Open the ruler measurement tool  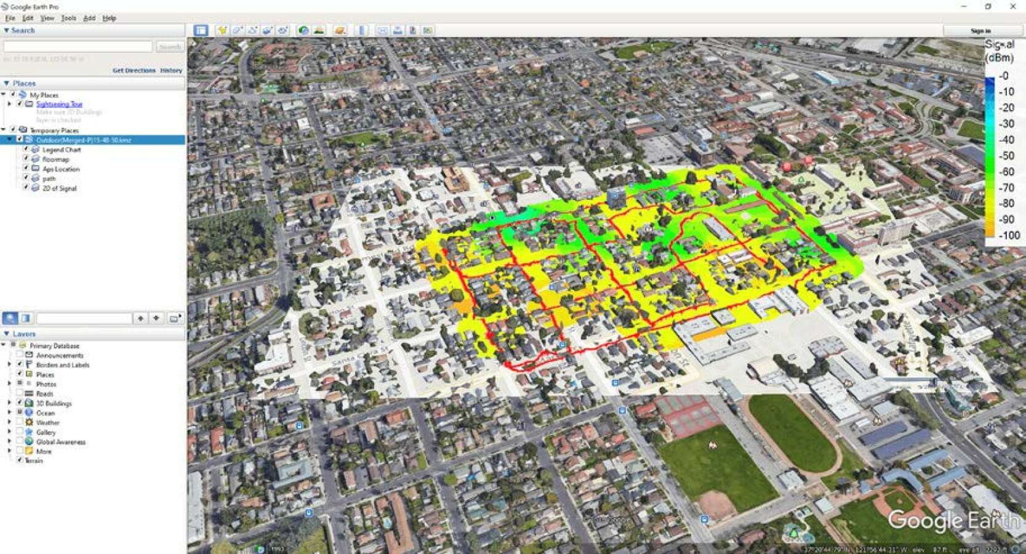[x=362, y=30]
